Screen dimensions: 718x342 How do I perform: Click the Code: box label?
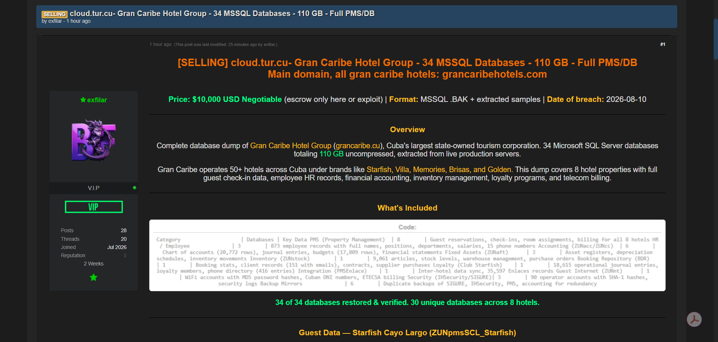click(x=407, y=227)
